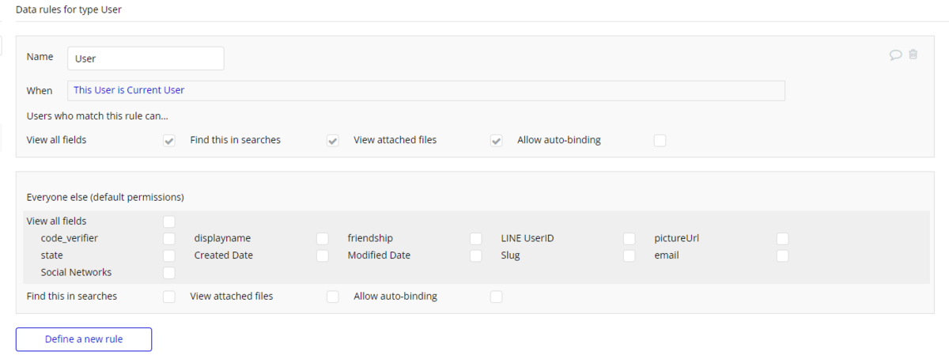Toggle Find this in searches for User rule
This screenshot has width=949, height=363.
[x=333, y=141]
